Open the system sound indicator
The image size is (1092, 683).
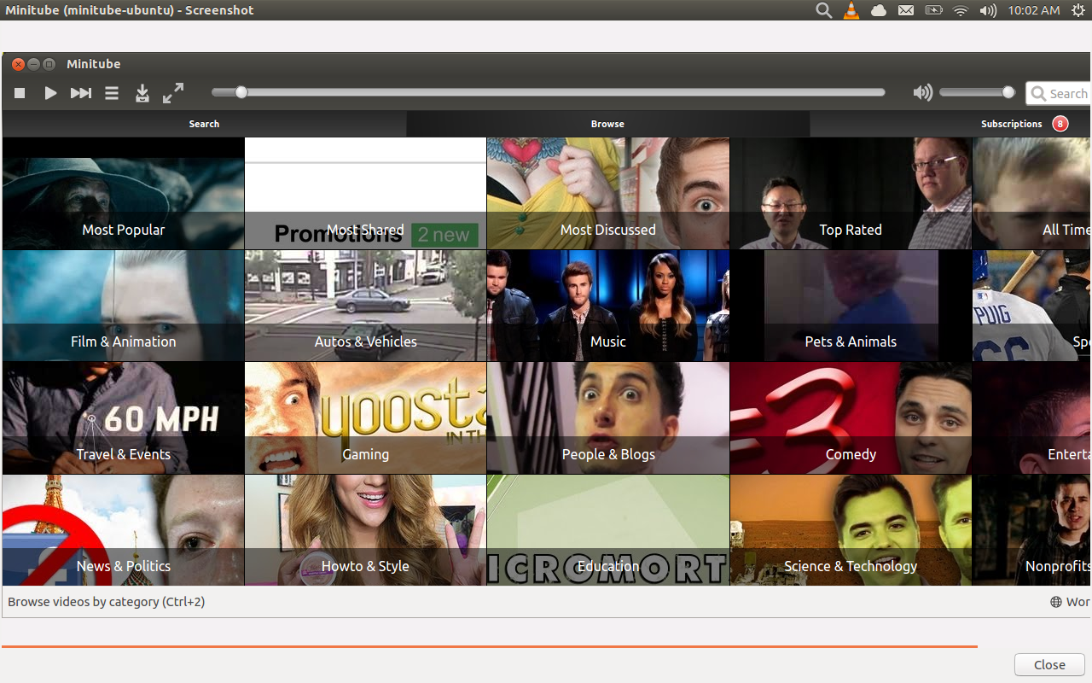pos(988,10)
